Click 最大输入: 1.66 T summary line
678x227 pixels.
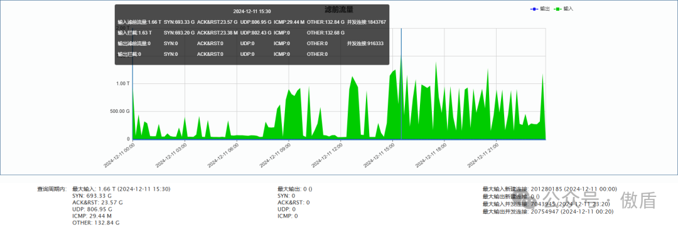121,189
